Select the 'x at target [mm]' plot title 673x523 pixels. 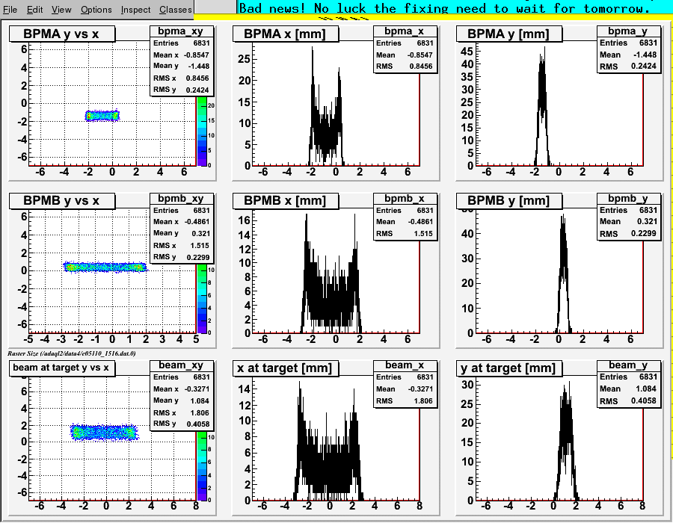click(x=286, y=368)
